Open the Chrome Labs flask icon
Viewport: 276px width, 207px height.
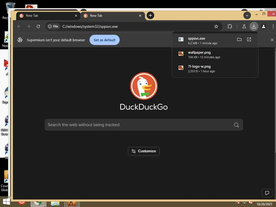[244, 26]
